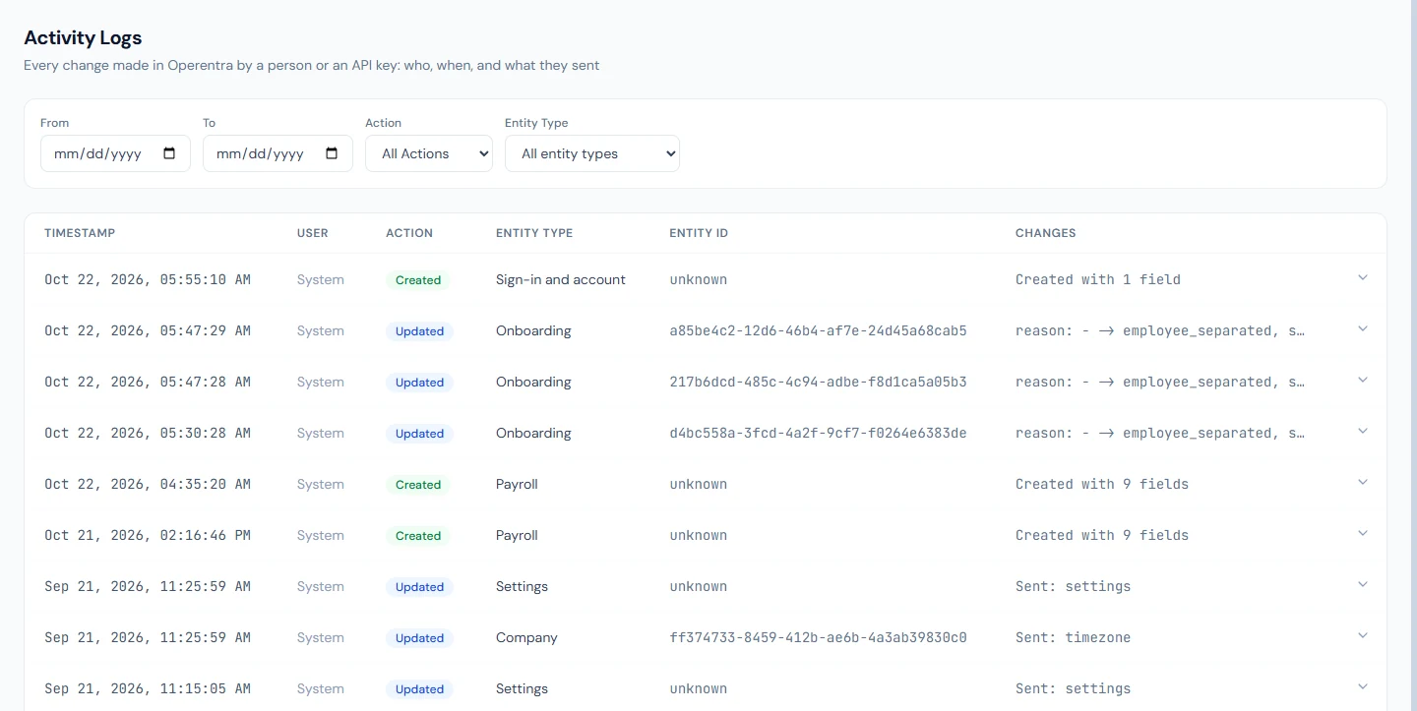Select timestamp Oct 22, 2026, 05:55:10 AM
The width and height of the screenshot is (1417, 711).
(148, 279)
